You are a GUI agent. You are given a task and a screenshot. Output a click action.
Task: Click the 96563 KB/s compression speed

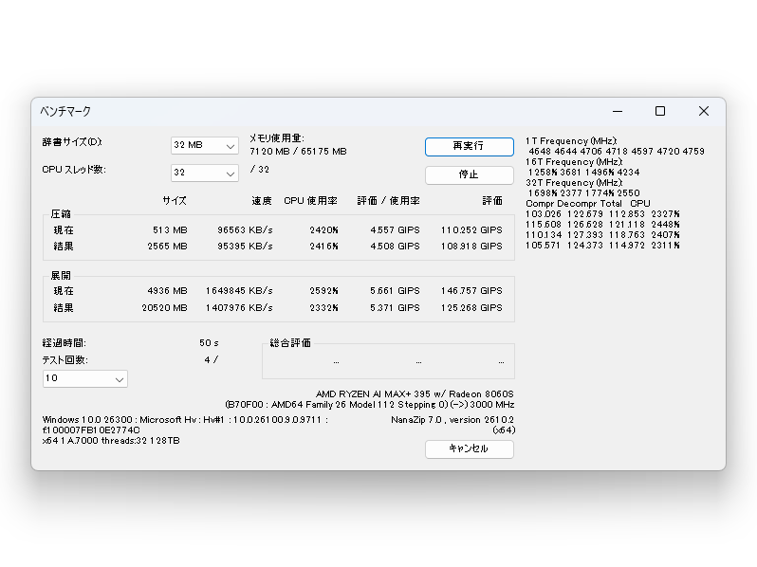pyautogui.click(x=245, y=230)
